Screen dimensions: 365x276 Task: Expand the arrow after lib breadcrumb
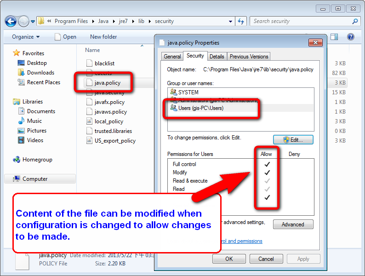point(150,22)
